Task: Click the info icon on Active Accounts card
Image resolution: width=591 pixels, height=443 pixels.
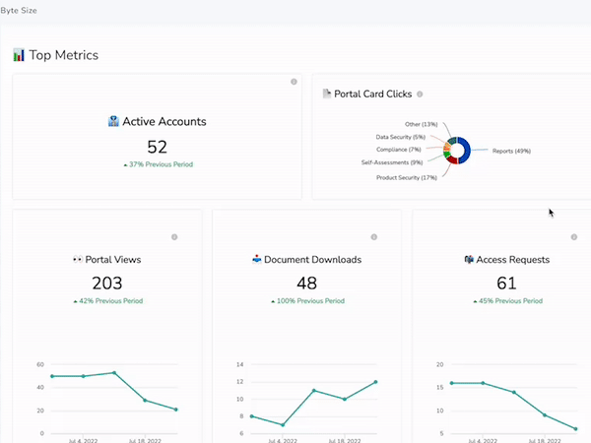Action: pos(294,82)
